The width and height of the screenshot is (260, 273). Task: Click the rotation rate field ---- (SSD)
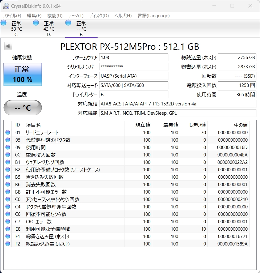coord(237,76)
